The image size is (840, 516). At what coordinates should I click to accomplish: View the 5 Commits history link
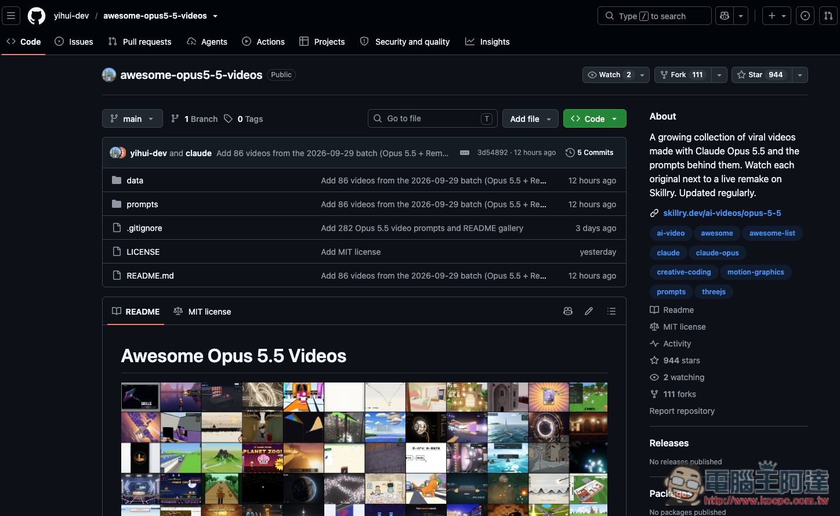click(589, 153)
